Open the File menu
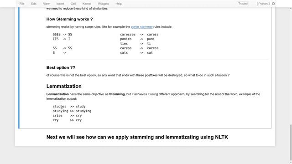 (22, 4)
